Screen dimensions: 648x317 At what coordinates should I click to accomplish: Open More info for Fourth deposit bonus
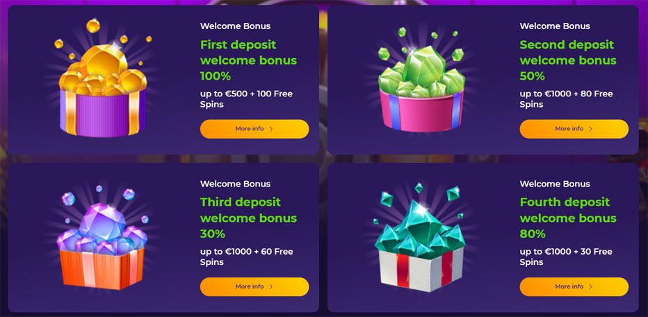click(574, 287)
